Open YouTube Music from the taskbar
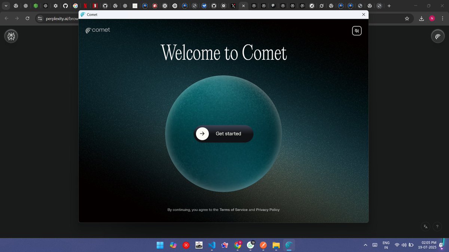 tap(186, 245)
